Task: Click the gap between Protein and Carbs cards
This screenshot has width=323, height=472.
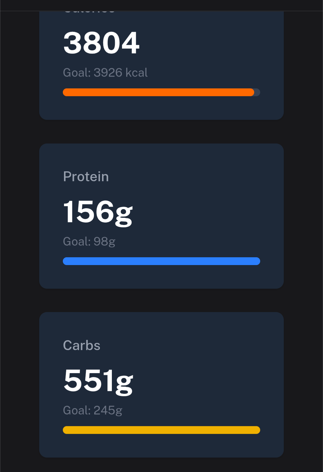Action: click(x=161, y=300)
